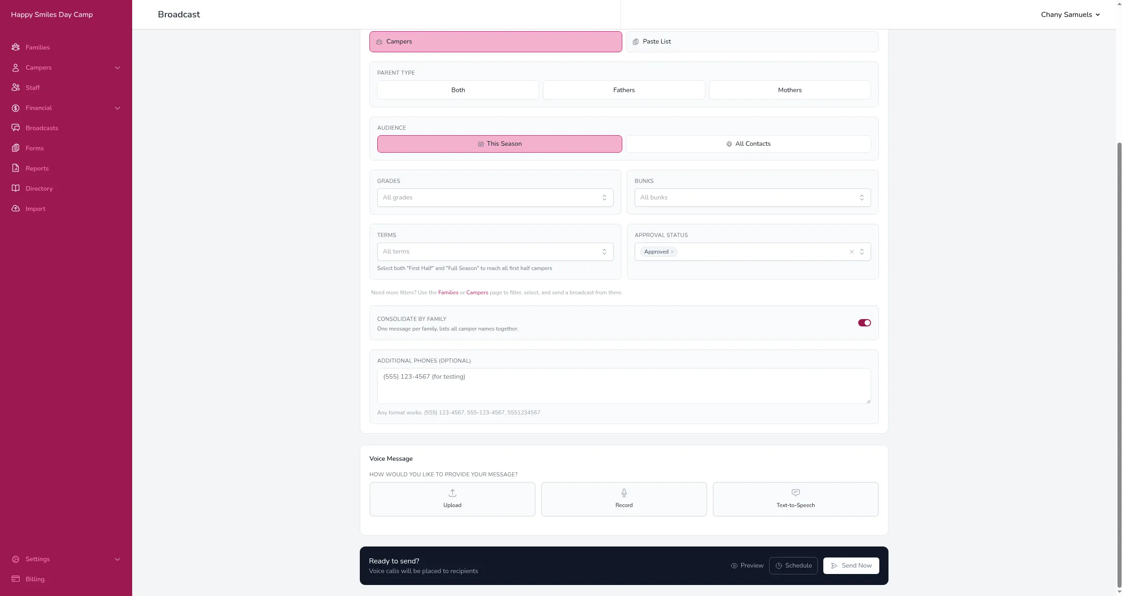Choose All Contacts audience
This screenshot has width=1123, height=596.
749,144
